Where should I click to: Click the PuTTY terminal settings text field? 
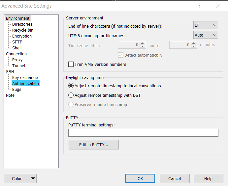click(143, 133)
